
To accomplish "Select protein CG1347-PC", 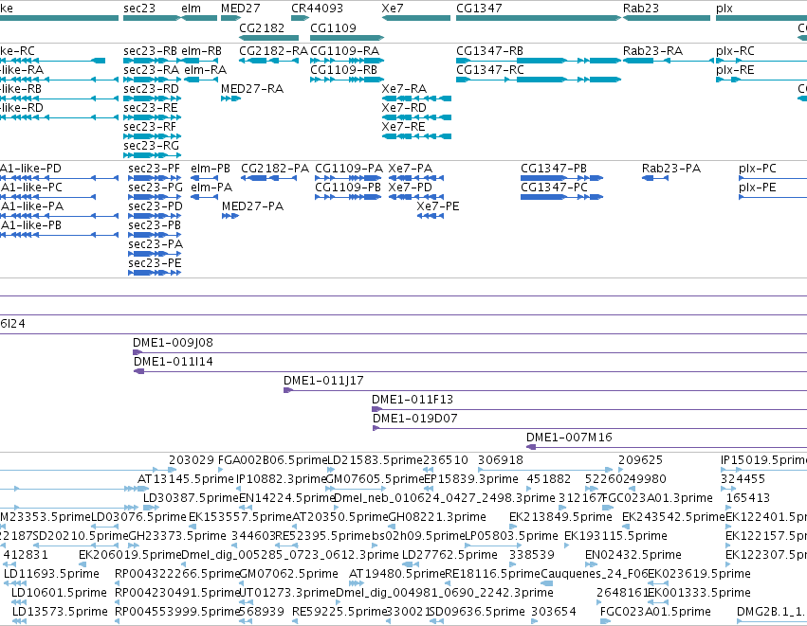I will [x=561, y=197].
